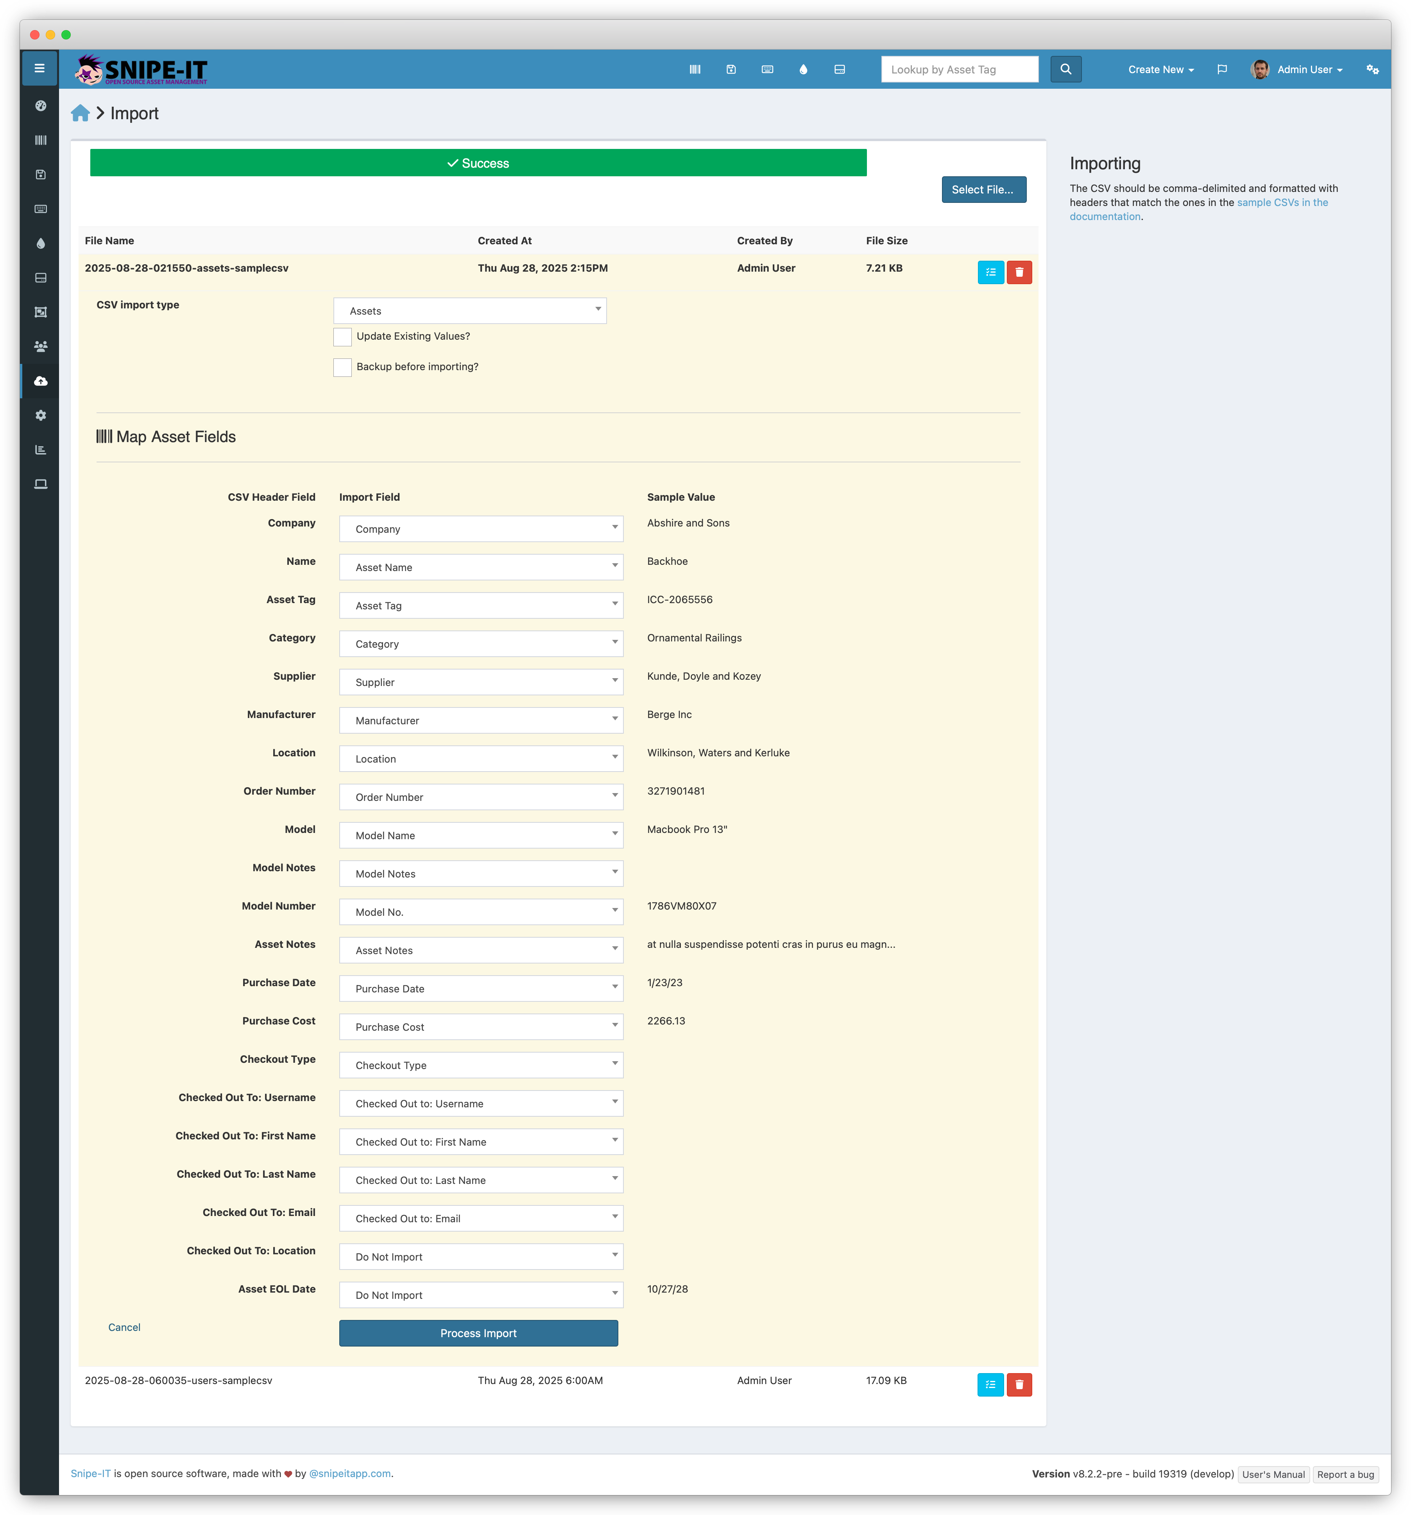Viewport: 1411px width, 1515px height.
Task: Open the Model Notes import field dropdown
Action: [481, 874]
